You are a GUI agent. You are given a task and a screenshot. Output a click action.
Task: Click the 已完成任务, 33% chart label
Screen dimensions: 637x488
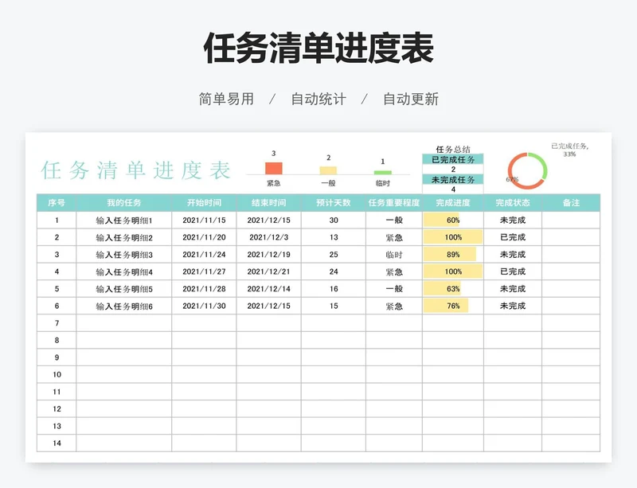pos(569,150)
